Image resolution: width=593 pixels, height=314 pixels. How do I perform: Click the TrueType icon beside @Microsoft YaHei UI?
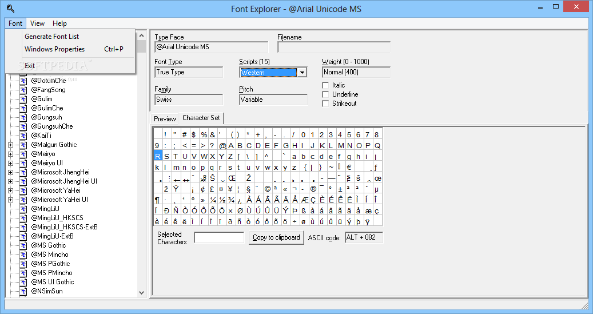point(23,200)
